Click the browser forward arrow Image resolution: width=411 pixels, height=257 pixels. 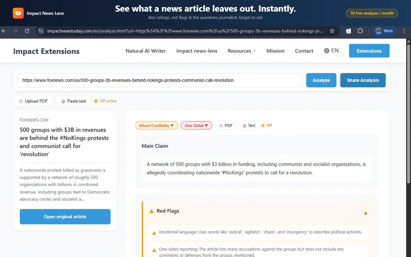click(x=15, y=31)
